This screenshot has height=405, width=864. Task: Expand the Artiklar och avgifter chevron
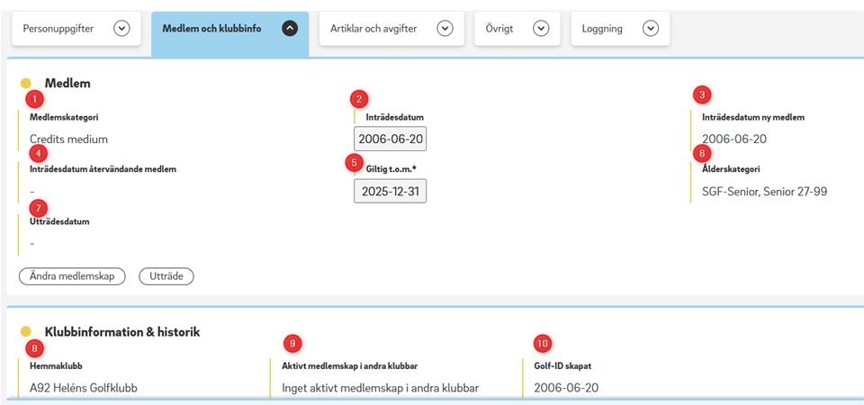point(445,29)
